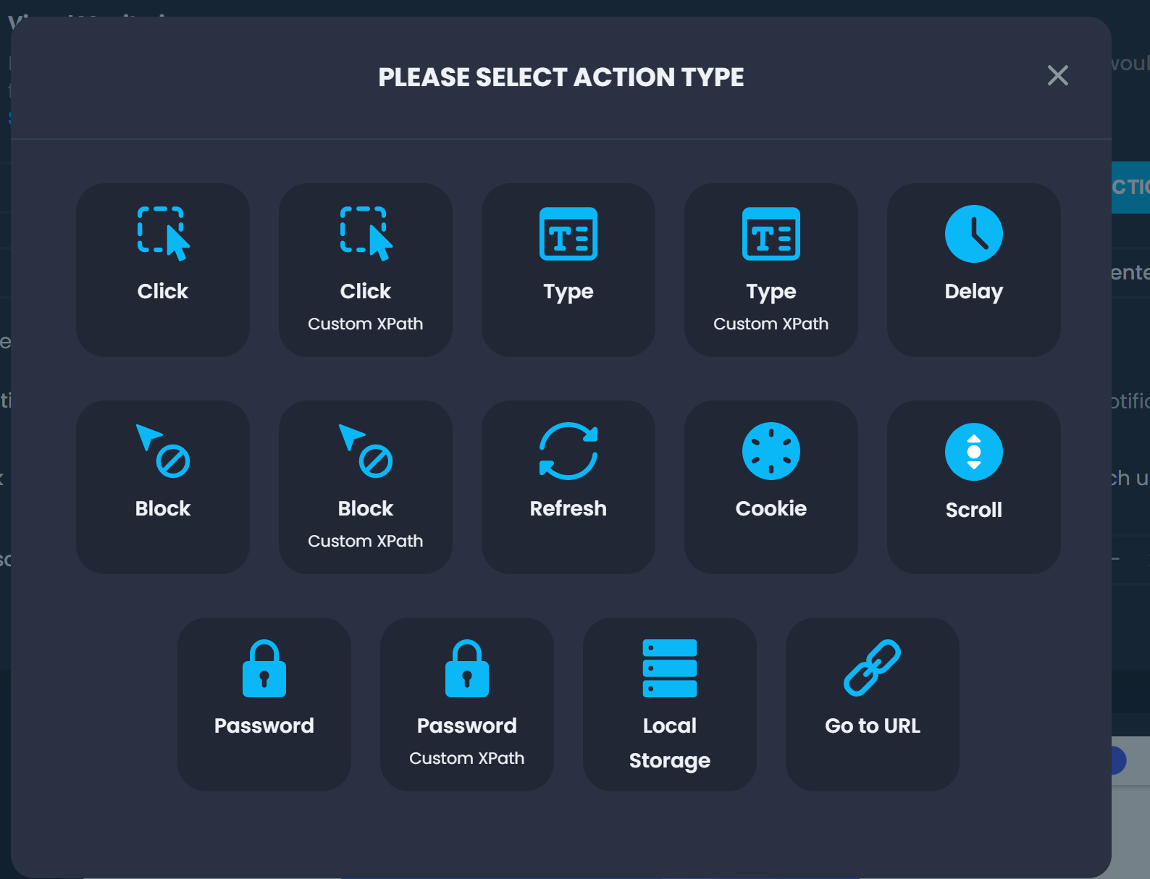Select the Go to URL link action
The width and height of the screenshot is (1150, 879).
(873, 704)
